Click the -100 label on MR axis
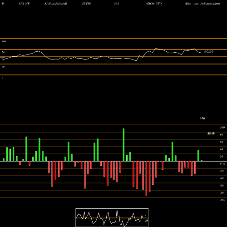Image resolution: width=227 pixels, height=227 pixels. pyautogui.click(x=222, y=200)
